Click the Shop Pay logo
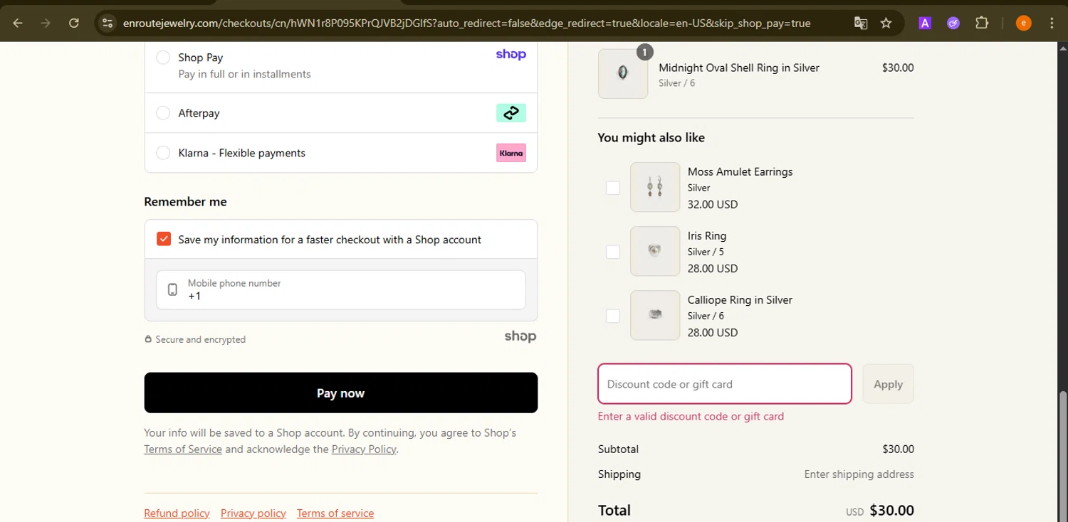1068x522 pixels. point(511,55)
